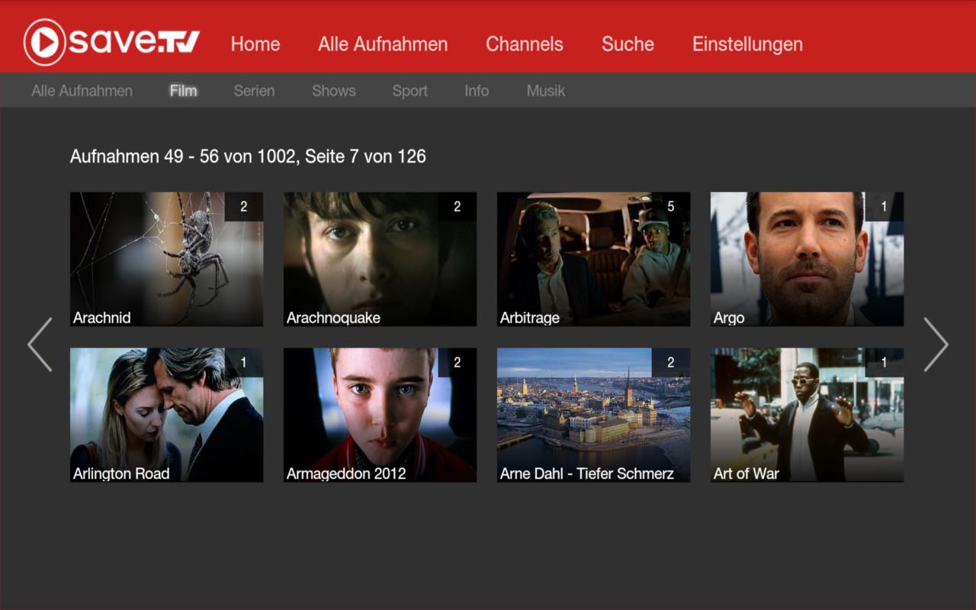976x610 pixels.
Task: Click the 'Arlington Road' title text
Action: point(121,474)
